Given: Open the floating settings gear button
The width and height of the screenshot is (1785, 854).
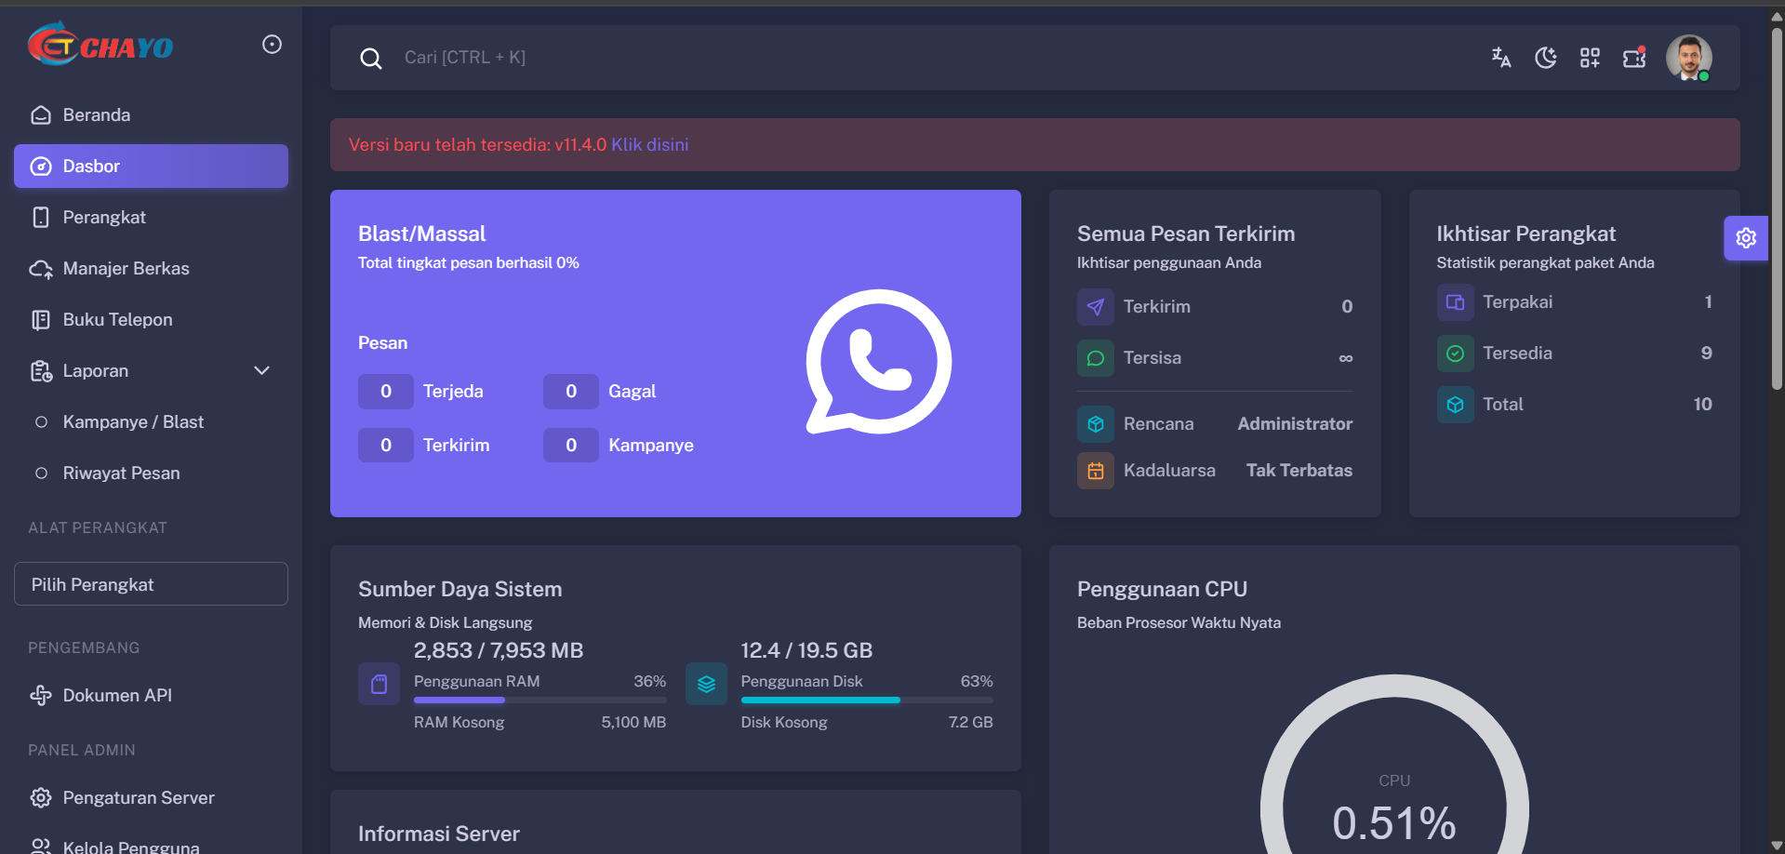Looking at the screenshot, I should tap(1746, 238).
